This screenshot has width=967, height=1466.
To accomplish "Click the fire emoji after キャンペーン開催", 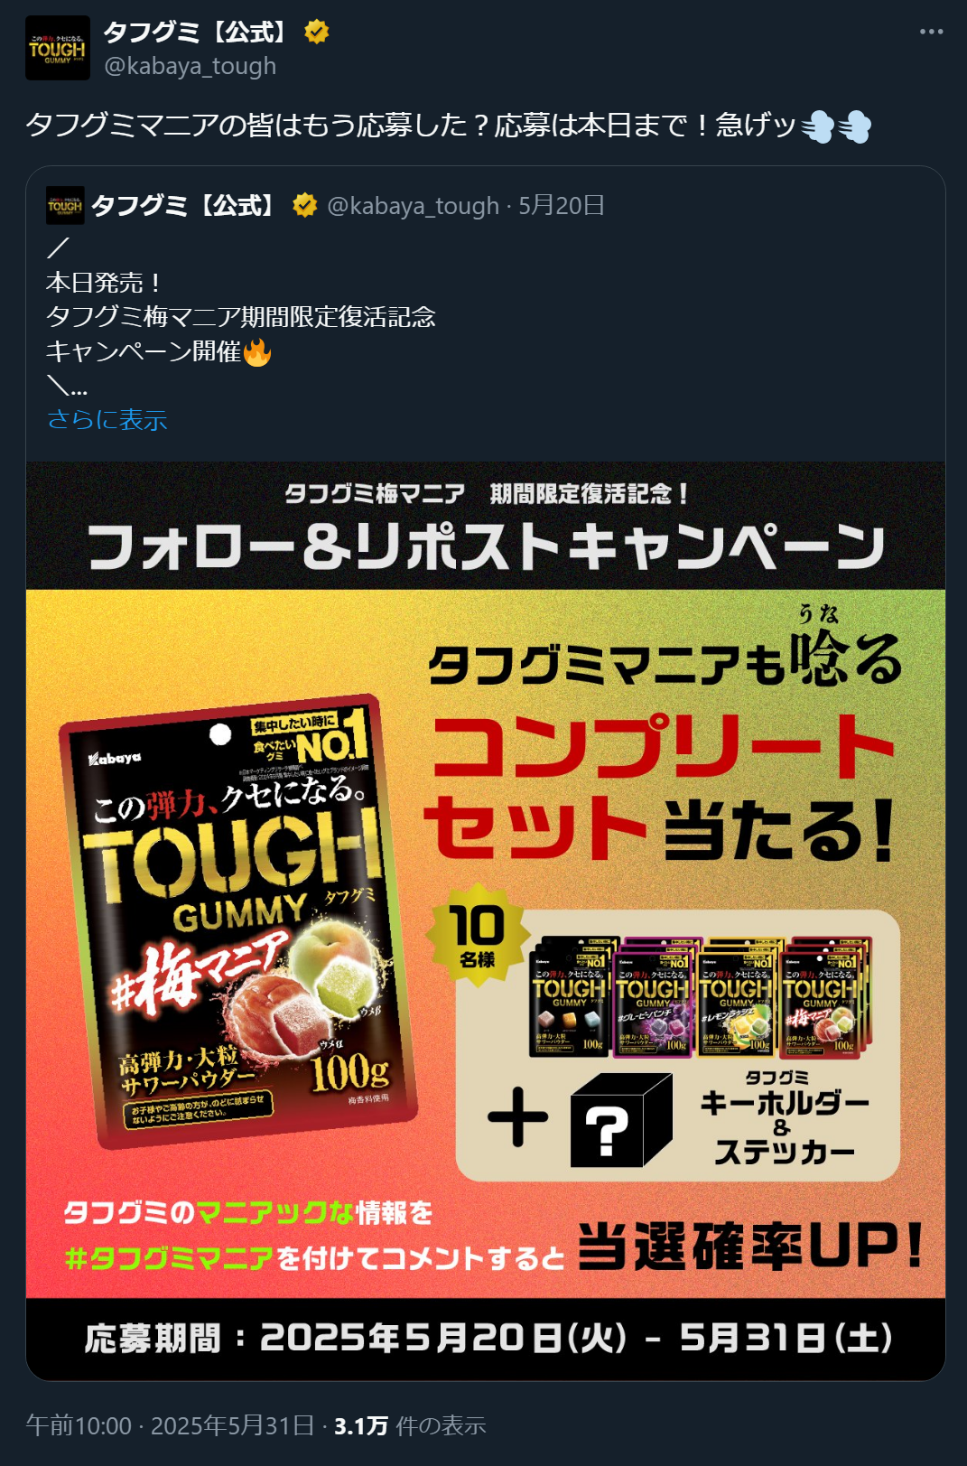I will (257, 351).
